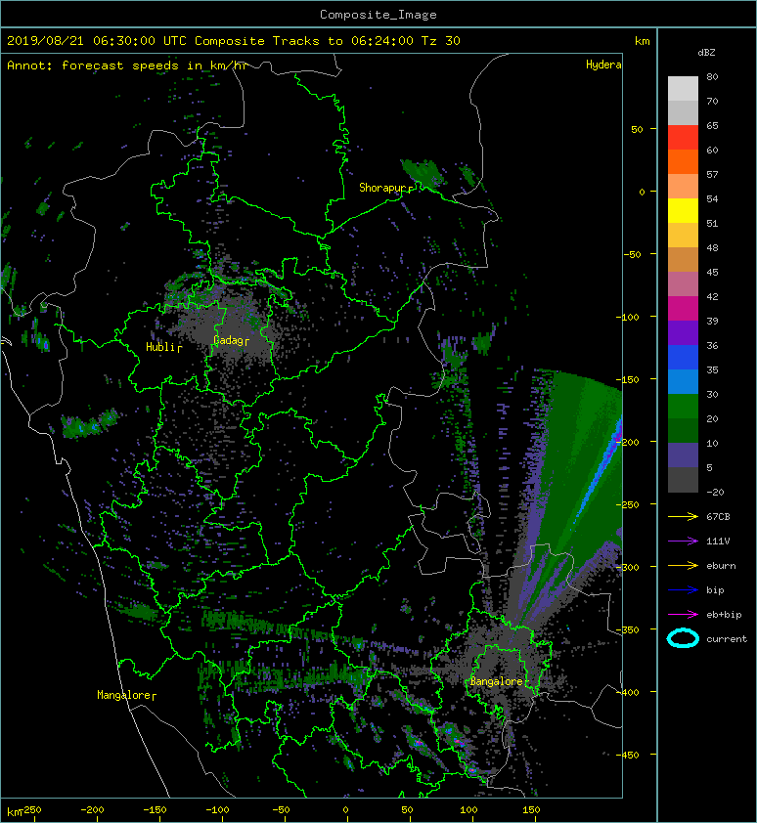757x823 pixels.
Task: Click the green 30 dBZ color swatch
Action: coord(683,406)
